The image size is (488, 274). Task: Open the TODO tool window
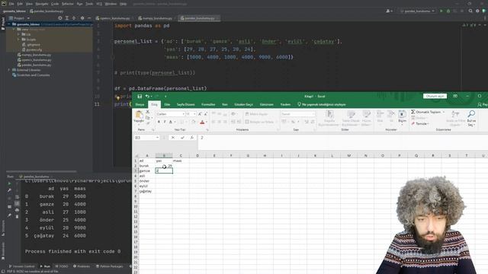[62, 266]
